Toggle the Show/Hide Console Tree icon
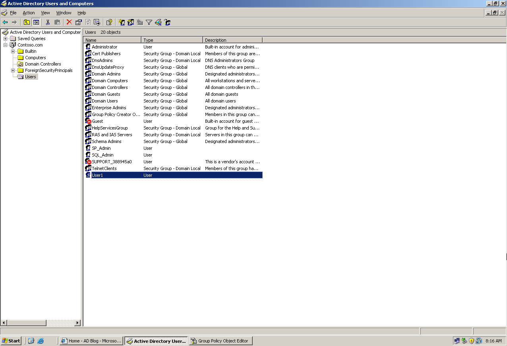The height and width of the screenshot is (346, 507). (36, 22)
